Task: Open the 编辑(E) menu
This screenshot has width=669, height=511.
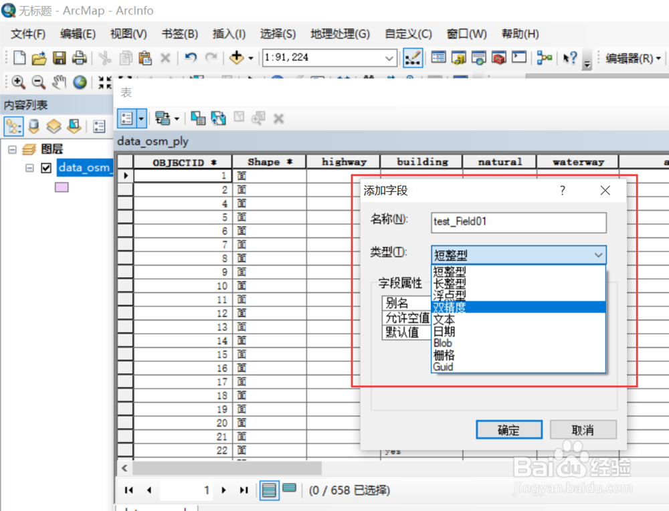Action: click(78, 33)
